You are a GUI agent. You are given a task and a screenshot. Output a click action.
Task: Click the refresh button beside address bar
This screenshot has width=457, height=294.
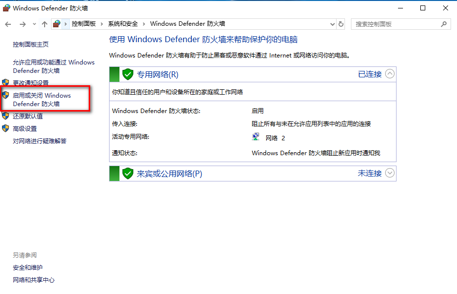[x=341, y=24]
